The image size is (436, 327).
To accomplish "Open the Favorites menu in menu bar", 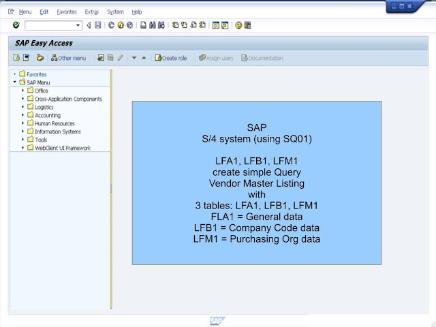I will [67, 12].
